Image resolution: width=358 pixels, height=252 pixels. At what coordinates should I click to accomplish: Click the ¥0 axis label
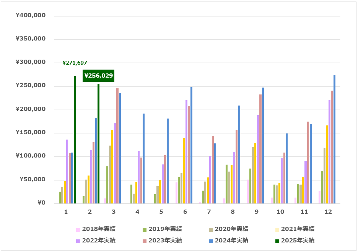point(42,203)
